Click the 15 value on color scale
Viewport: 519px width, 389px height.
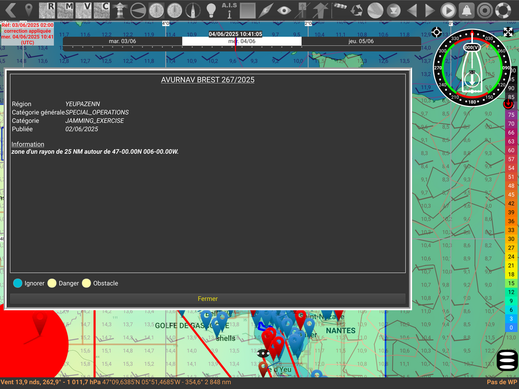point(511,283)
